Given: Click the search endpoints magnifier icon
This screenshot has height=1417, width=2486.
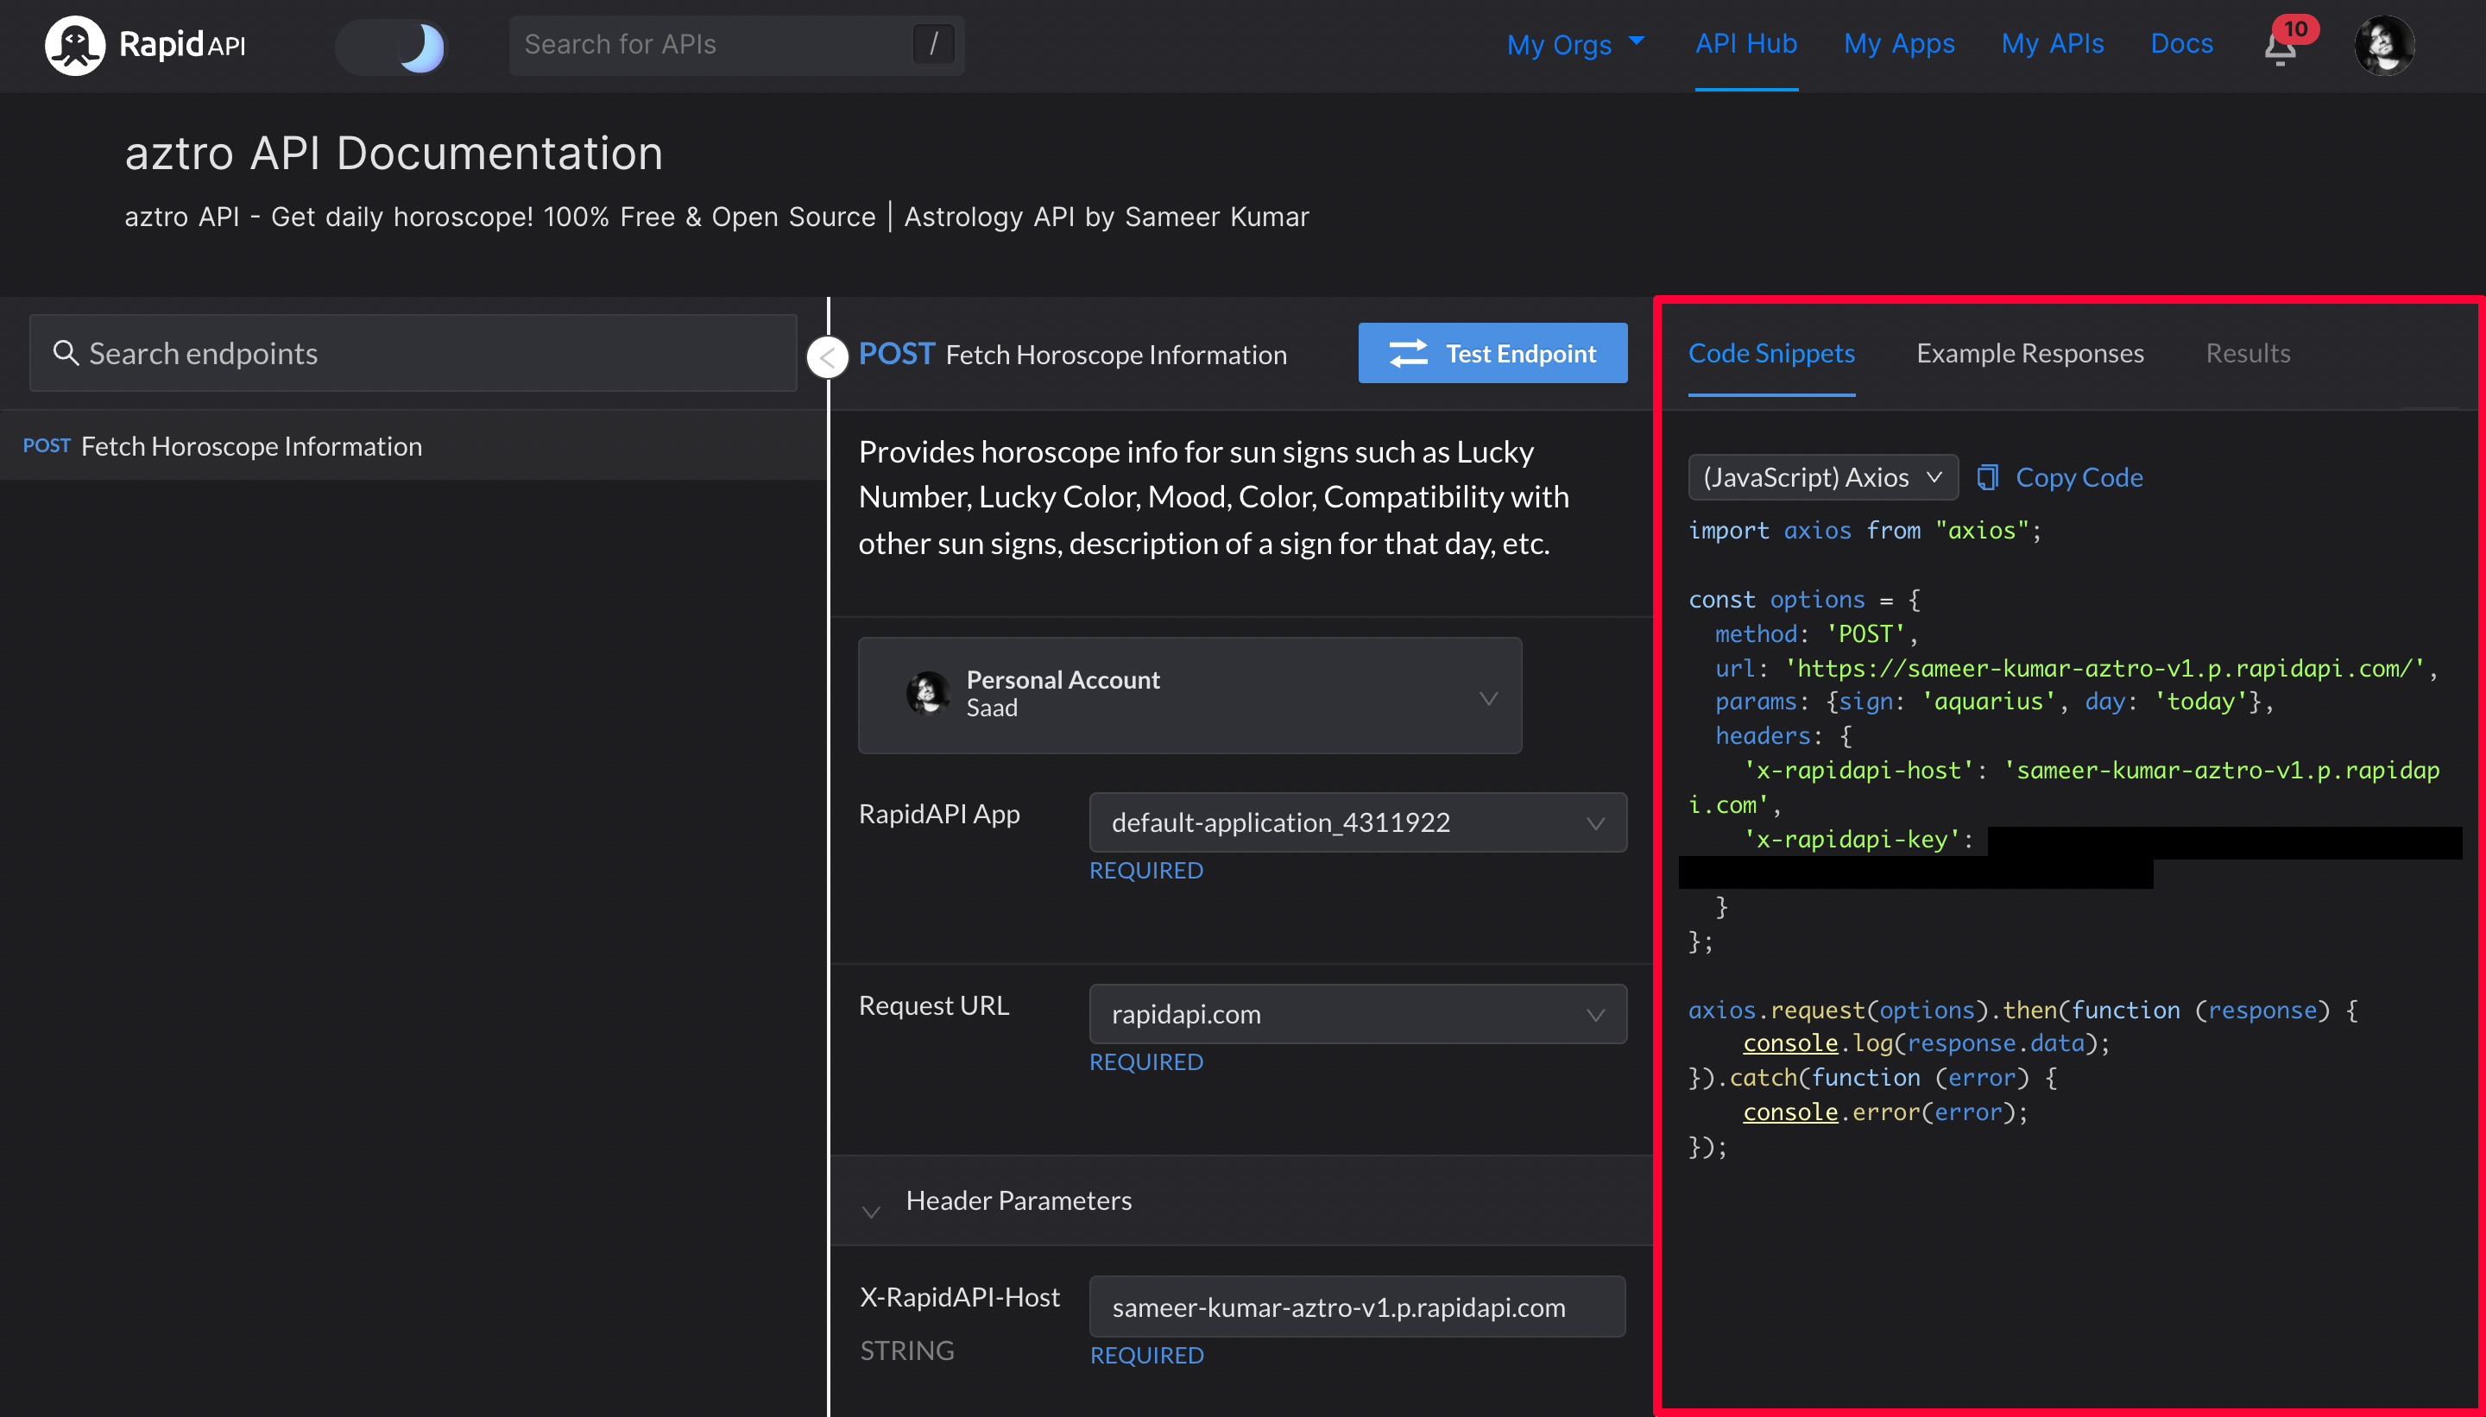Looking at the screenshot, I should pyautogui.click(x=66, y=352).
